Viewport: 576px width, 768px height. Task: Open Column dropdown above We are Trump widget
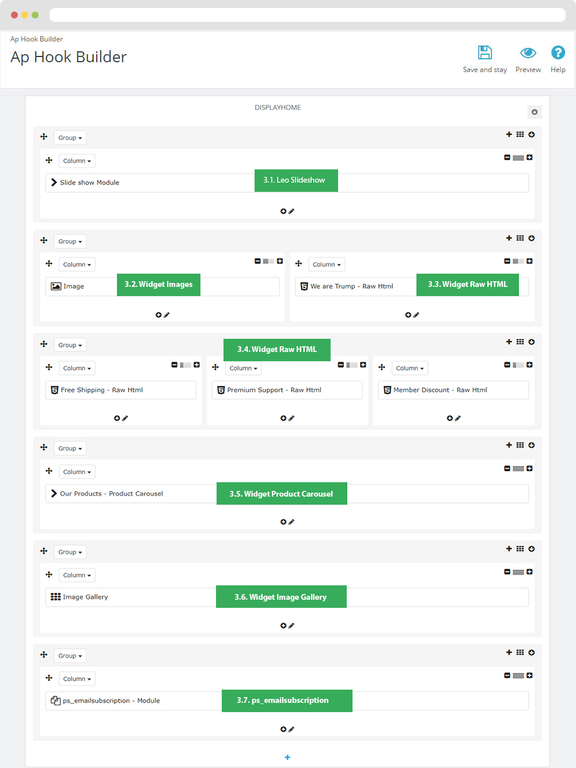[327, 264]
